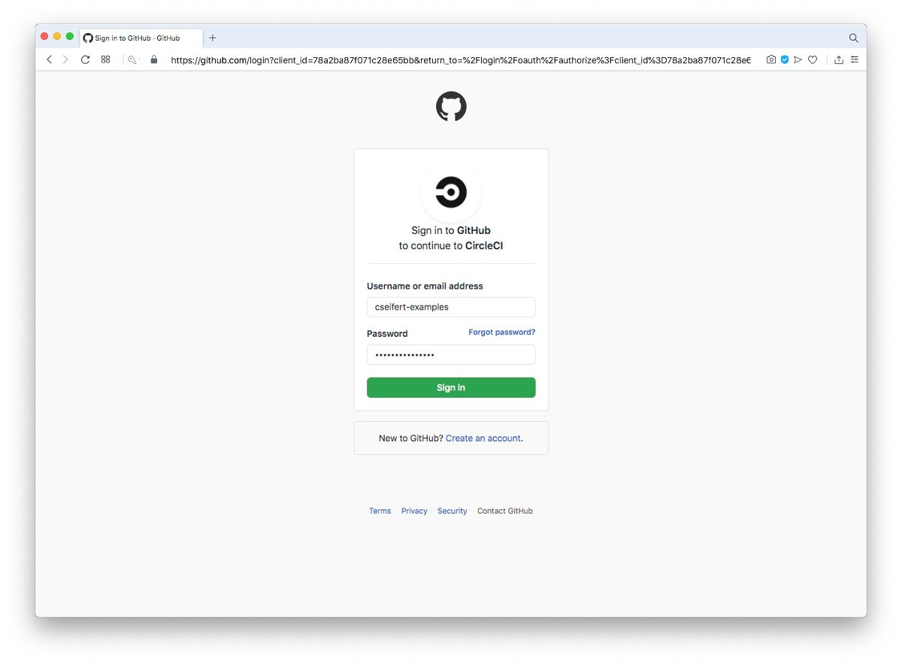The height and width of the screenshot is (664, 902).
Task: Go forward with the browser forward arrow
Action: (x=65, y=59)
